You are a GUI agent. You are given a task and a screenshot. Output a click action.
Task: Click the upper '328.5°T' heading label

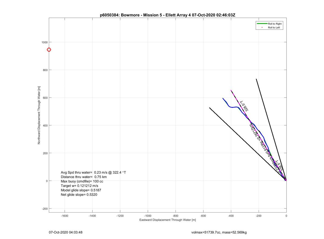244,106
